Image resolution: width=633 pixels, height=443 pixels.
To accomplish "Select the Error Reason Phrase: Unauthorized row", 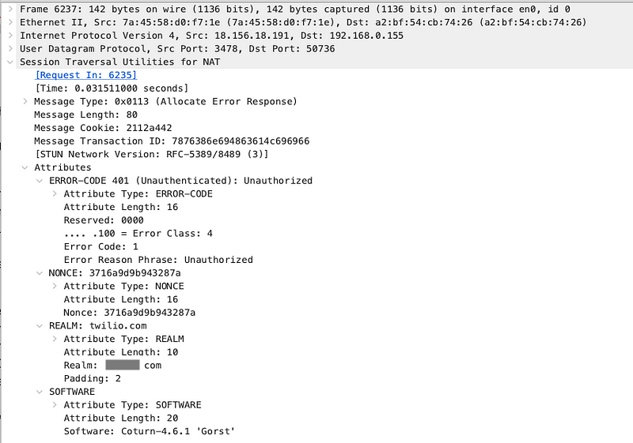I will point(158,260).
